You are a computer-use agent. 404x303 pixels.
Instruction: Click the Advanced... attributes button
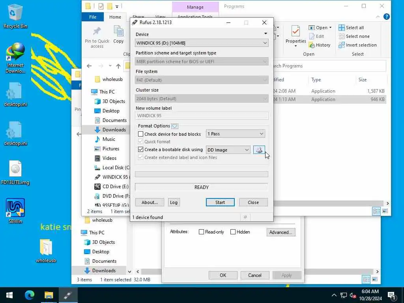(x=281, y=232)
